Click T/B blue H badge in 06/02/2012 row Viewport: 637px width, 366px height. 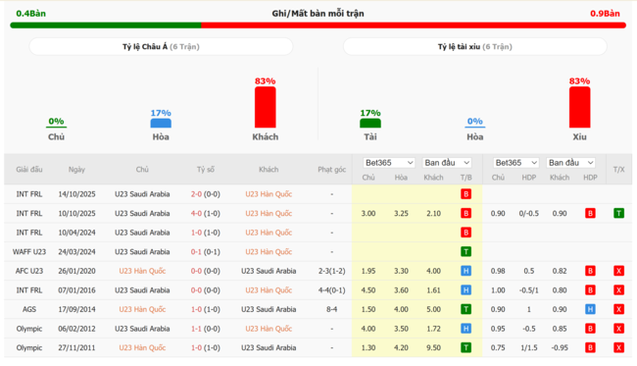pyautogui.click(x=465, y=329)
